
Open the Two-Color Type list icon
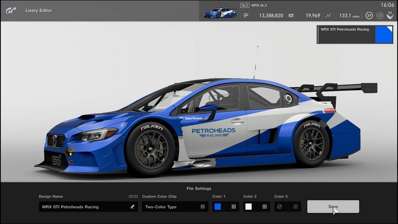click(x=203, y=206)
